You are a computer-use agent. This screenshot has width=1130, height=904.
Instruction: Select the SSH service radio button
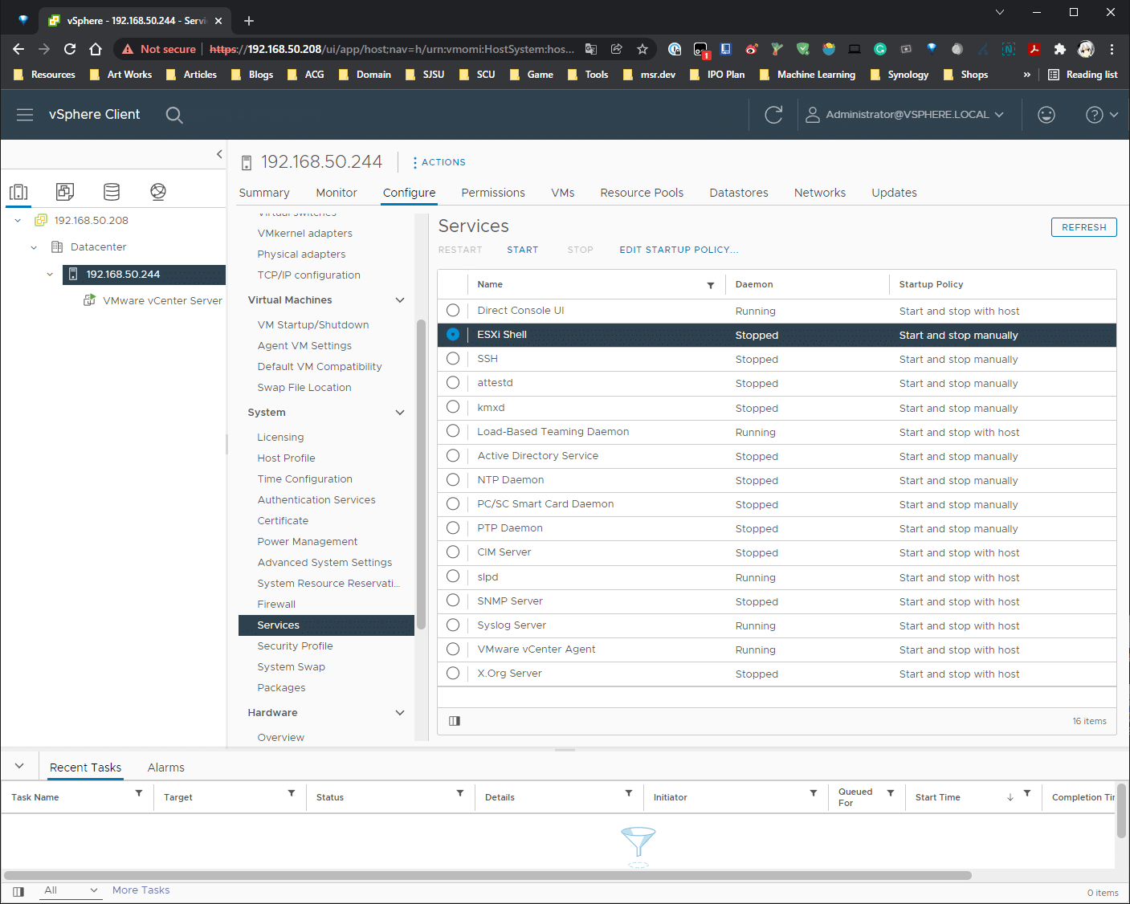point(453,359)
